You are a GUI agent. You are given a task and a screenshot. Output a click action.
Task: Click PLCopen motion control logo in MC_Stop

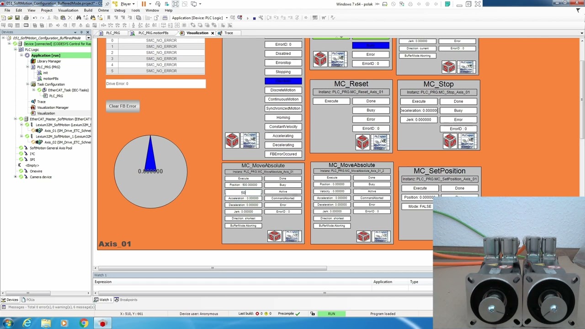click(x=467, y=141)
